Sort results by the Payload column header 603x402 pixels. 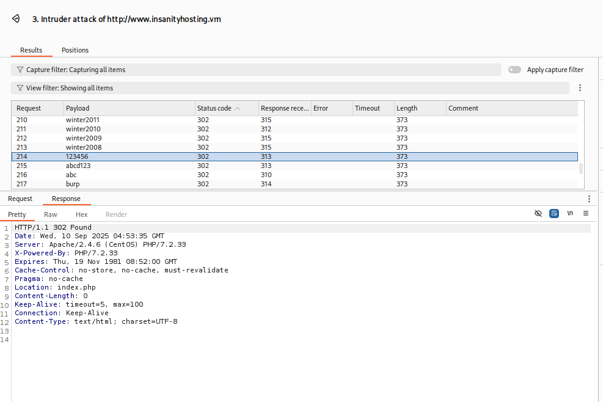[x=78, y=108]
